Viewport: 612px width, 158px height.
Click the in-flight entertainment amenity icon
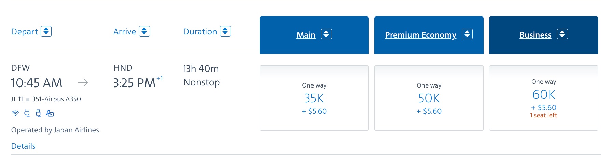pyautogui.click(x=50, y=113)
